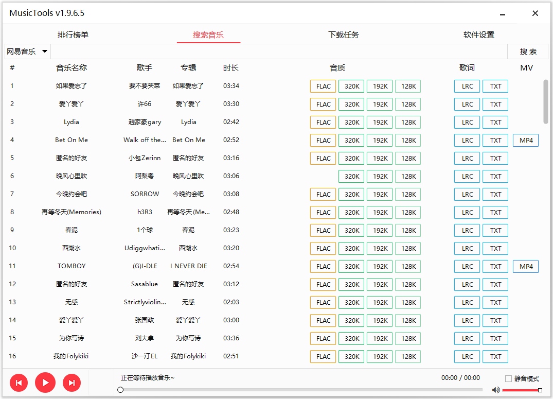The height and width of the screenshot is (399, 553).
Task: Open the 网易音乐 source dropdown
Action: tap(27, 51)
